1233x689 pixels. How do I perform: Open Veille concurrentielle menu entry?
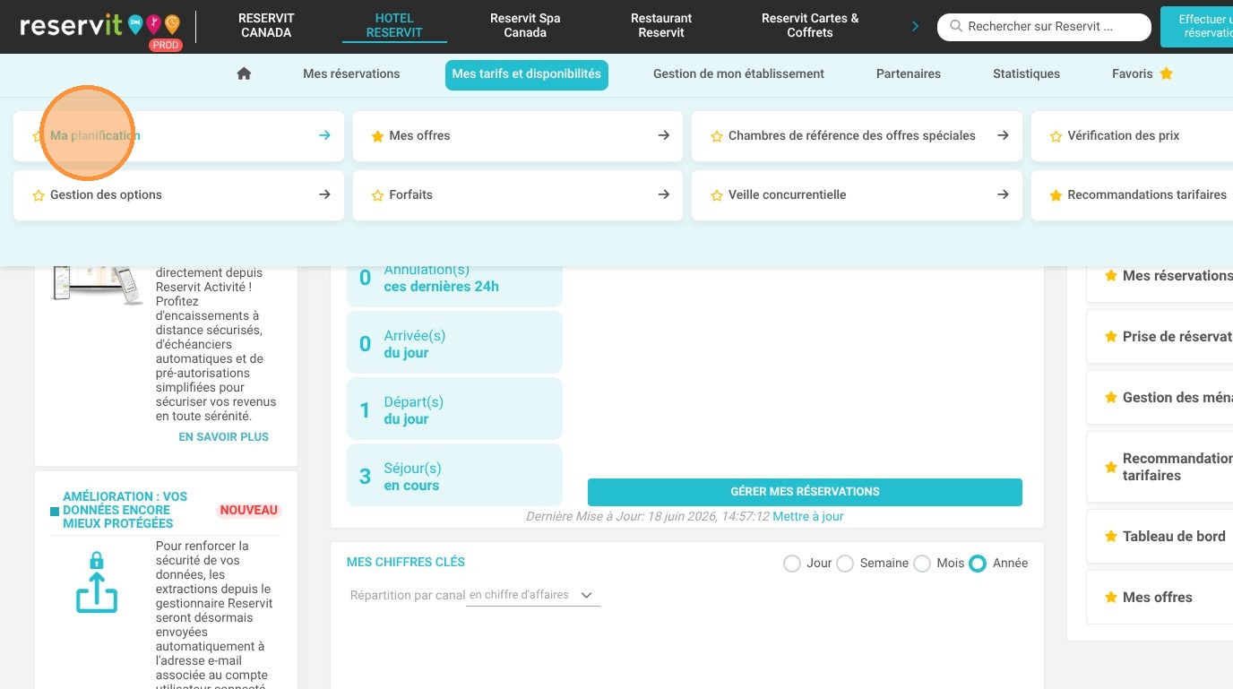(x=857, y=195)
